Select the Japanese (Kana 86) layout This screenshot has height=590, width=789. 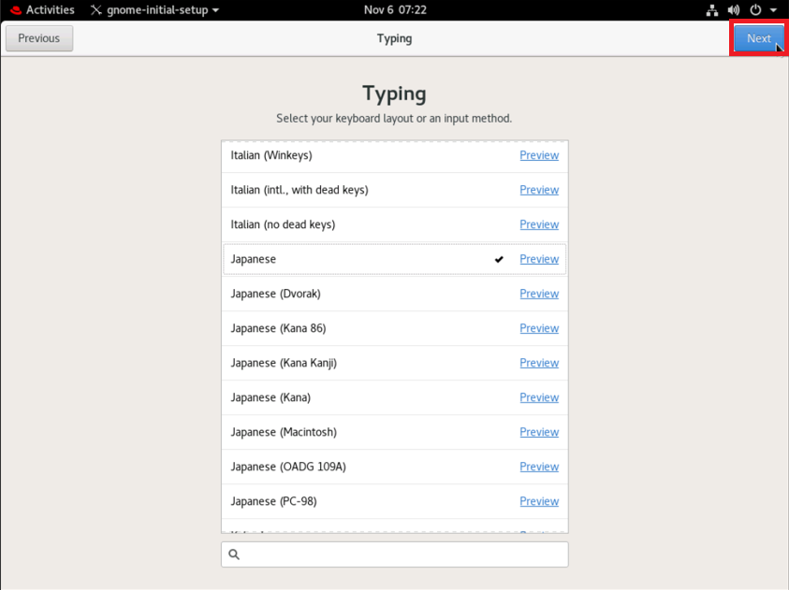click(x=278, y=328)
